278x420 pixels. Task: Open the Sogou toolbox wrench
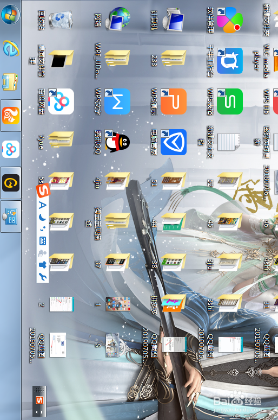coord(43,277)
